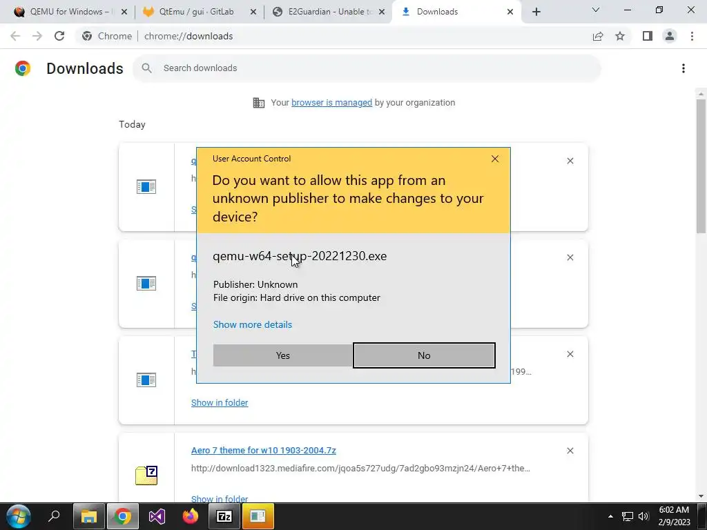This screenshot has height=530, width=707.
Task: Close the User Account Control dialog
Action: [494, 159]
